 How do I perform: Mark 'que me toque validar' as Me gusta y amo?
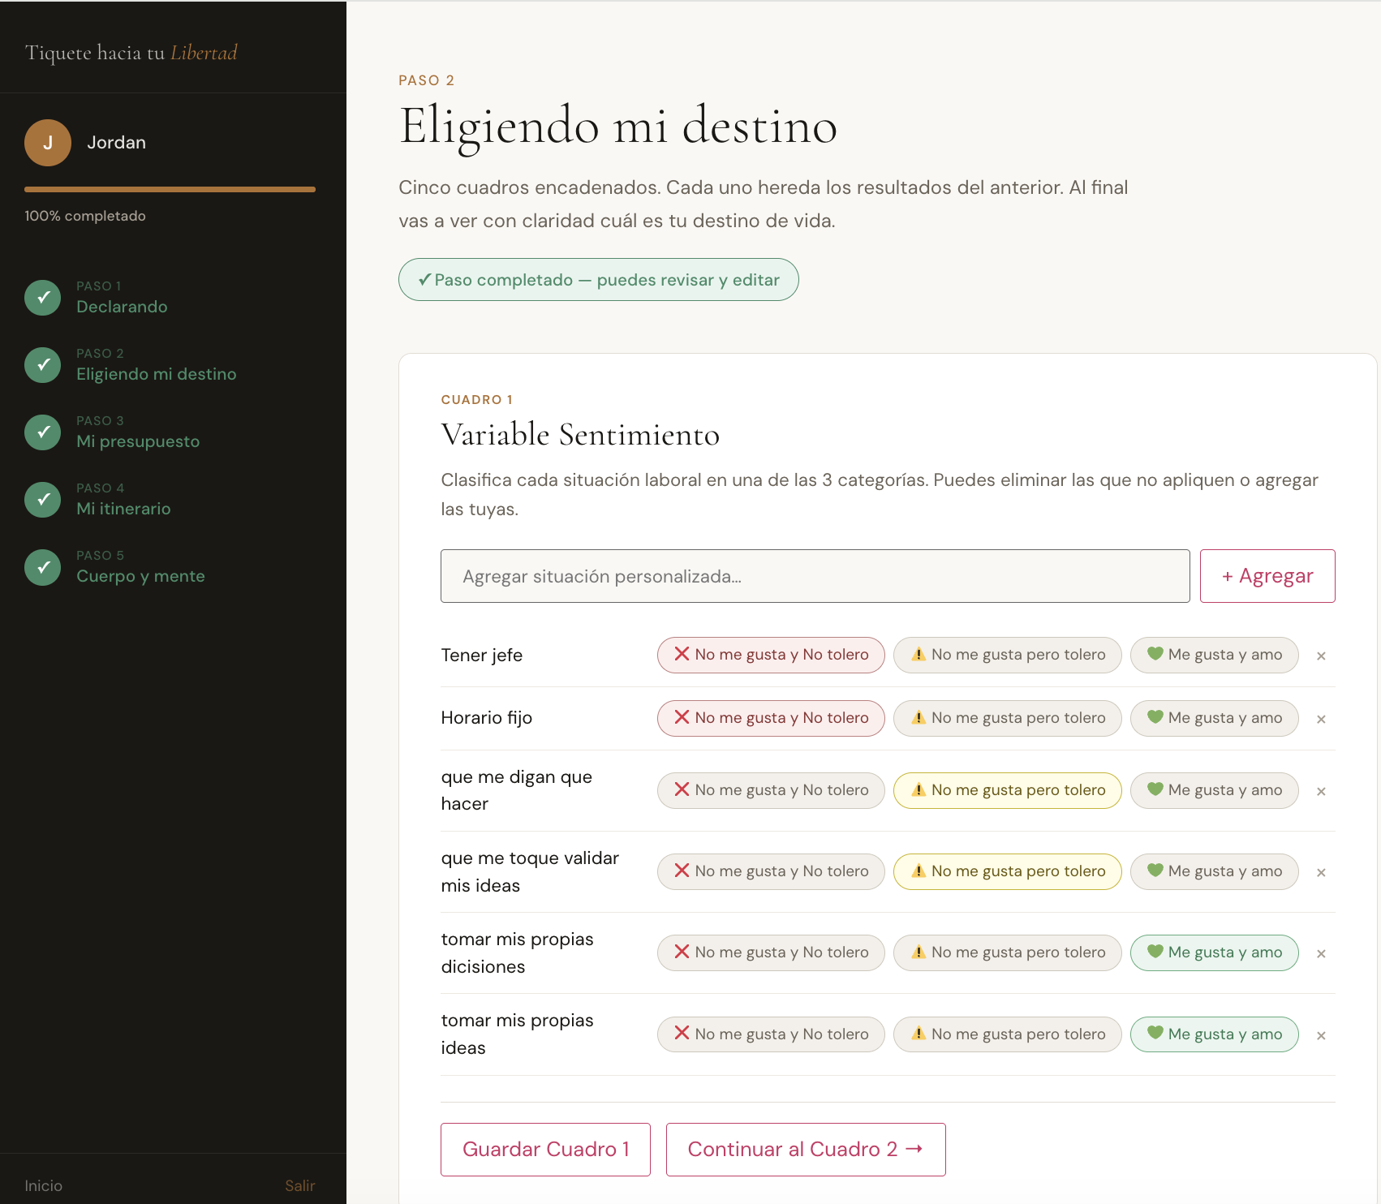pyautogui.click(x=1214, y=871)
